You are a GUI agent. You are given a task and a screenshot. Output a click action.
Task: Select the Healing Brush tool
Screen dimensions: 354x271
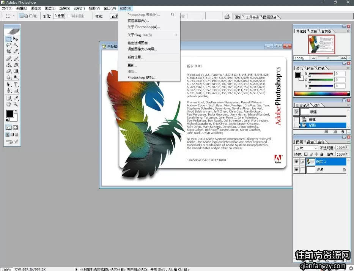[9, 59]
